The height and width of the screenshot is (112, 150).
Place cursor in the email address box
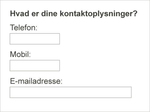(x=70, y=92)
